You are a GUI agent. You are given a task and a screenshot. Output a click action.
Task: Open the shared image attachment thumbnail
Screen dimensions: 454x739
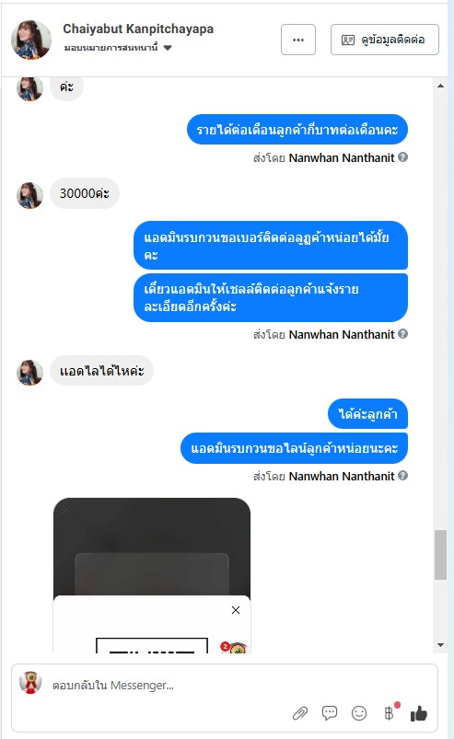(x=152, y=575)
